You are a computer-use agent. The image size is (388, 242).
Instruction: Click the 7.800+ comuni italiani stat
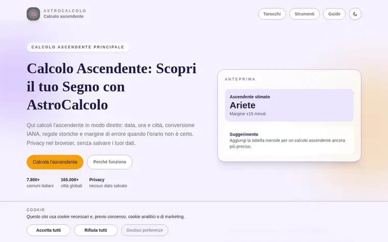pos(40,183)
